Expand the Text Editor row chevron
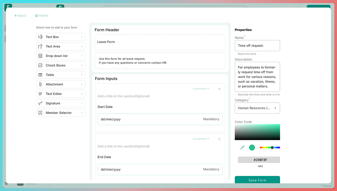 [82, 94]
